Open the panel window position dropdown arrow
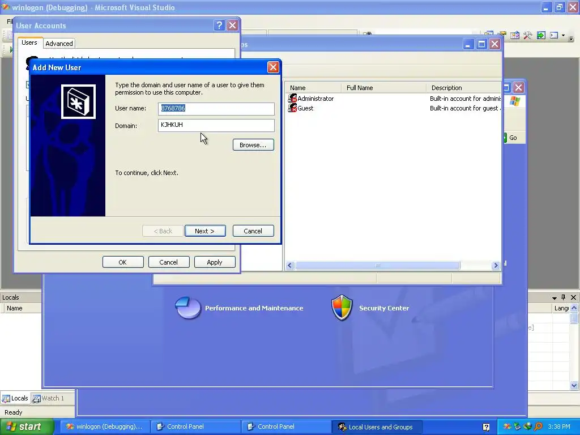The width and height of the screenshot is (580, 435). 554,298
